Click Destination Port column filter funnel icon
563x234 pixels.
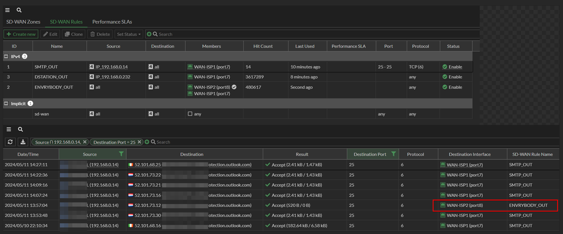[393, 153]
